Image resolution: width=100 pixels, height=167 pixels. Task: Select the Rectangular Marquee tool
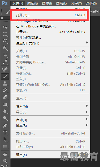click(x=5, y=34)
